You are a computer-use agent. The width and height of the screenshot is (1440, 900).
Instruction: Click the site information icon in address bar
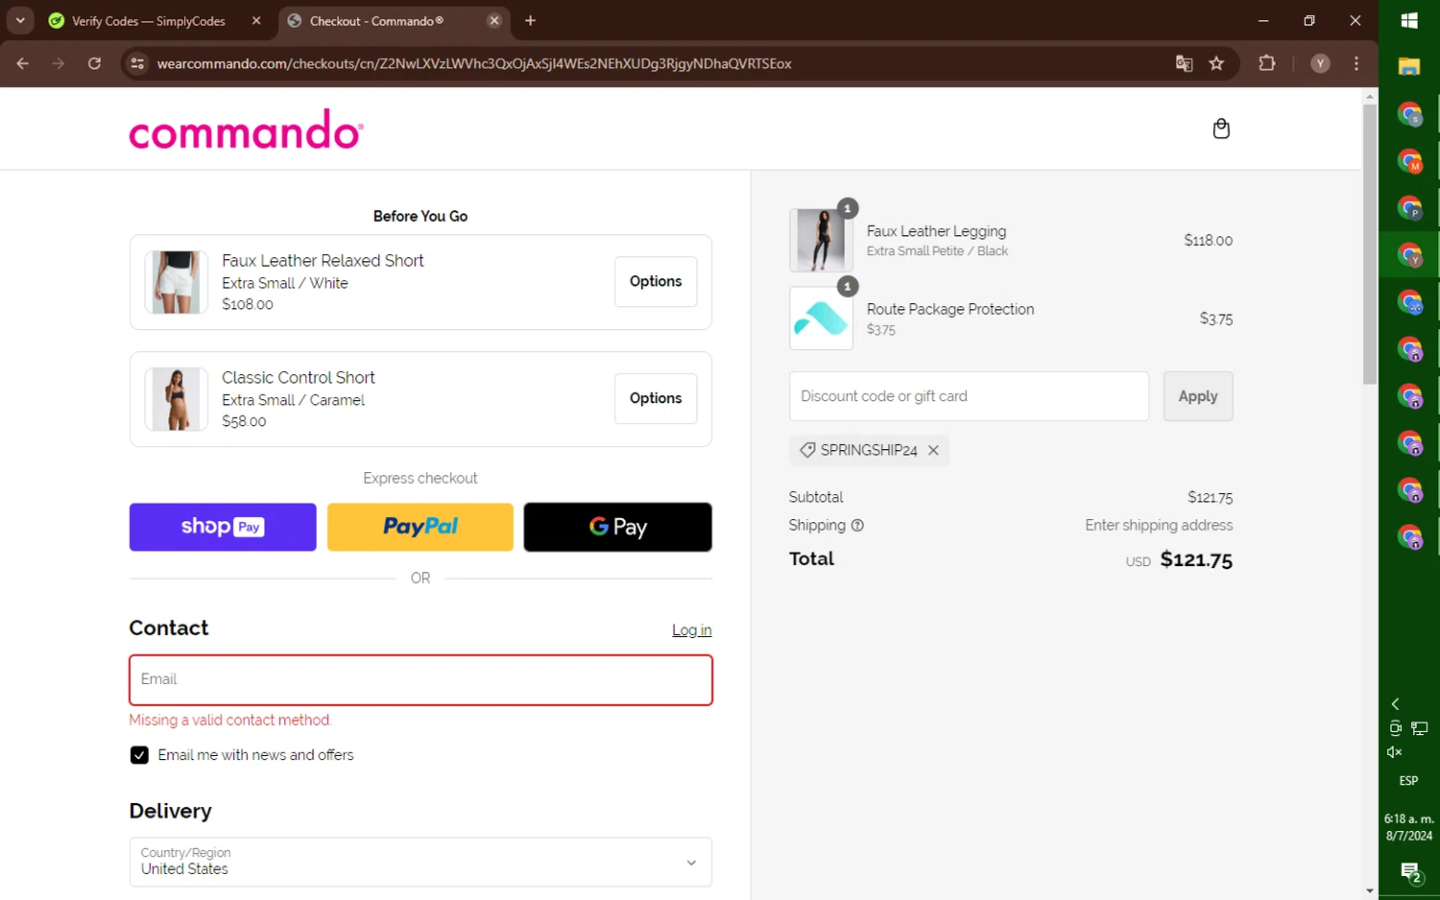137,63
